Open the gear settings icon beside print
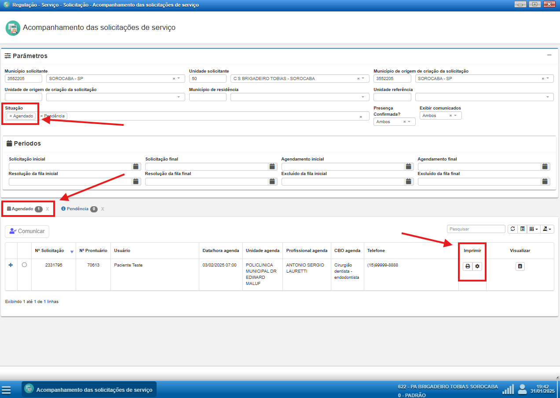The height and width of the screenshot is (398, 560). tap(477, 266)
